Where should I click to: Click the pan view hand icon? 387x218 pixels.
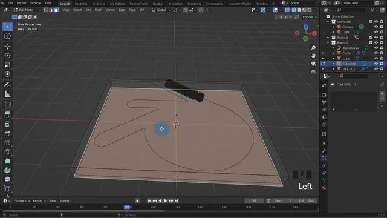[313, 56]
